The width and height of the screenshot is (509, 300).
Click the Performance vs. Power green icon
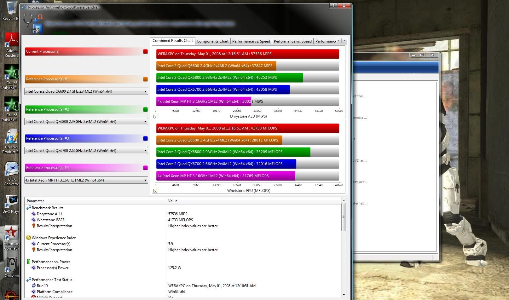pyautogui.click(x=29, y=262)
